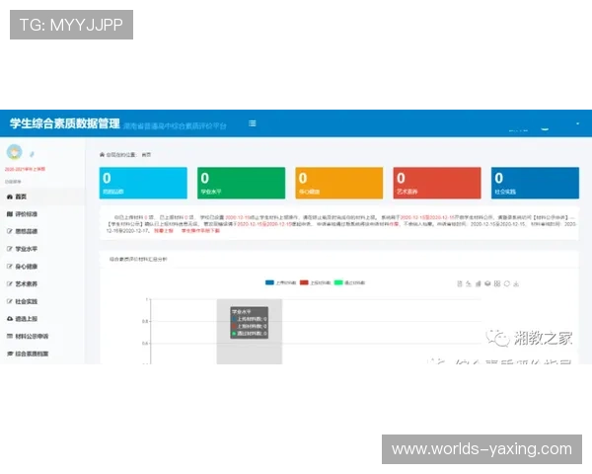Click the edit icon beside the avatar
Image resolution: width=592 pixels, height=474 pixels.
pos(31,155)
